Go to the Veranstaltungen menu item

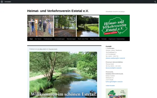pos(59,39)
